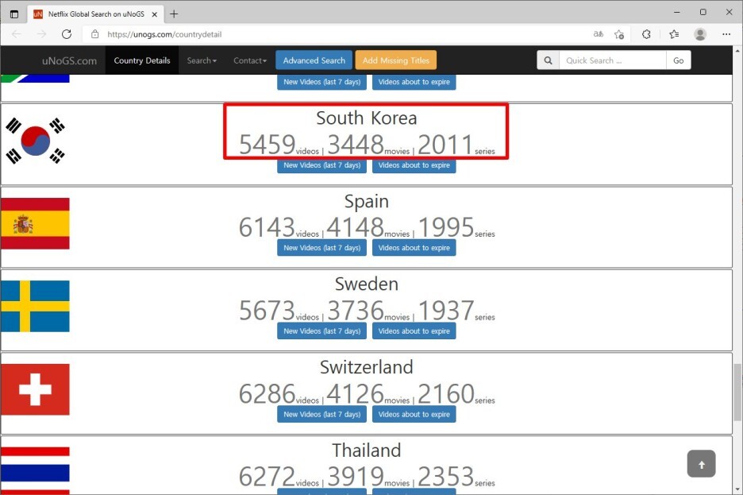
Task: Add this page to favorites star icon
Action: pos(619,34)
